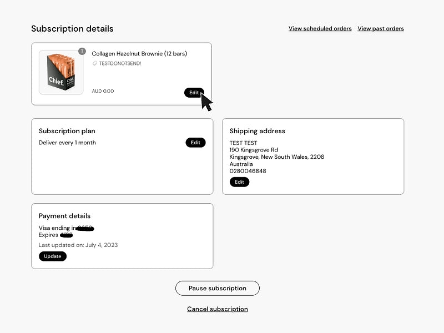
Task: Edit the Collagen Hazelnut Brownie product
Action: (194, 93)
